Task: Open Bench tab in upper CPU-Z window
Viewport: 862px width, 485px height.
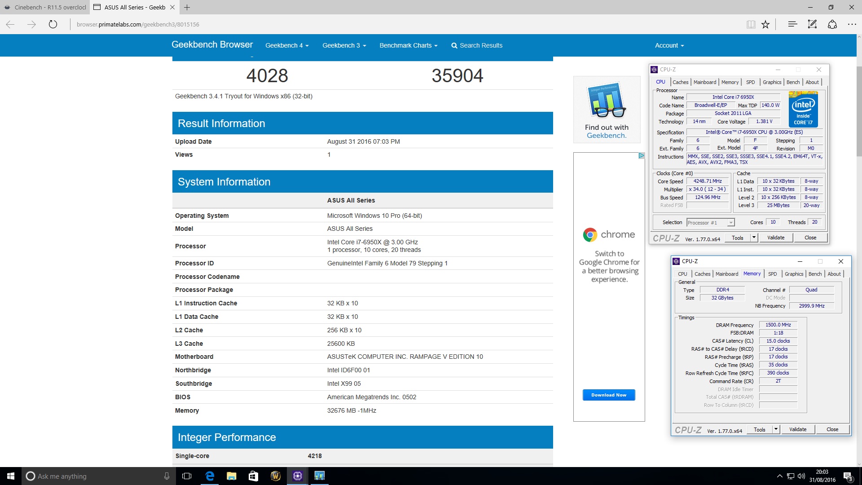Action: pos(793,82)
